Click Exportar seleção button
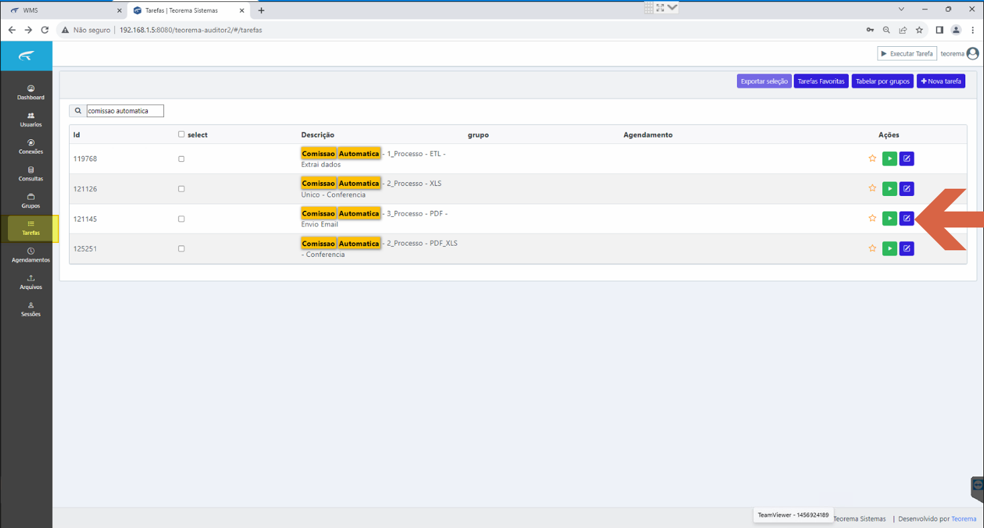 click(764, 81)
